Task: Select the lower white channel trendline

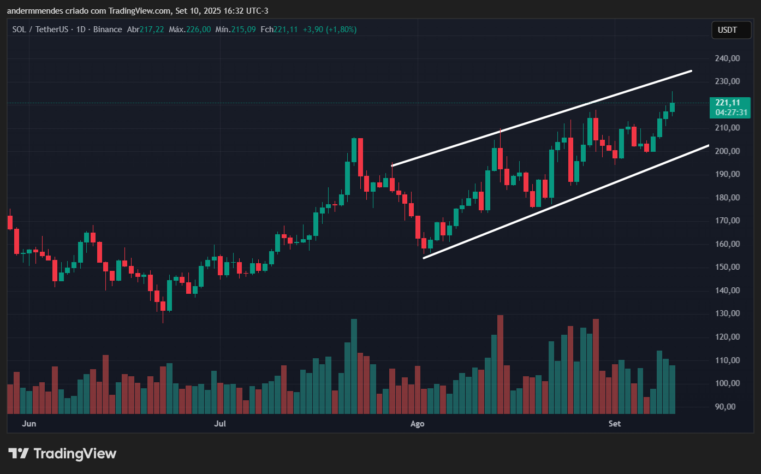Action: [x=566, y=202]
